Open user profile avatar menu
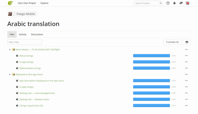This screenshot has height=114, width=198. pyautogui.click(x=187, y=3)
